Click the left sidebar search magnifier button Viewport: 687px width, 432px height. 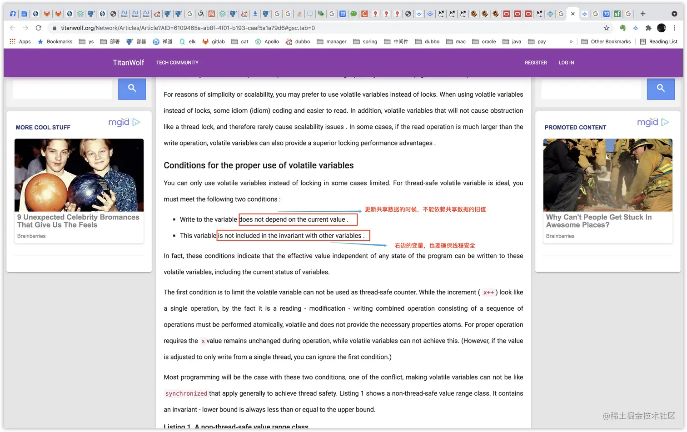point(132,88)
